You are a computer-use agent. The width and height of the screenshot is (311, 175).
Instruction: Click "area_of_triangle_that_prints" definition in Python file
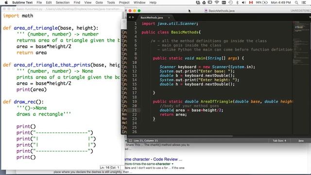tap(52, 65)
